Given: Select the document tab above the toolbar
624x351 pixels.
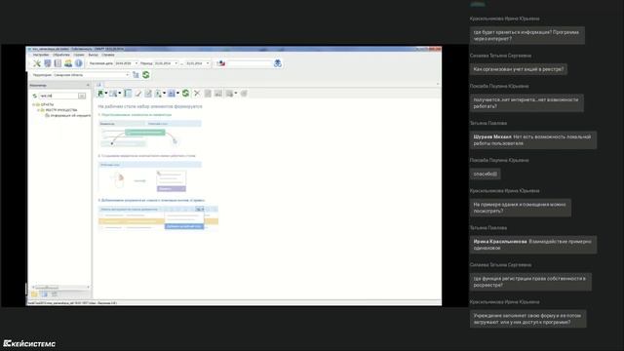Looking at the screenshot, I should point(99,85).
